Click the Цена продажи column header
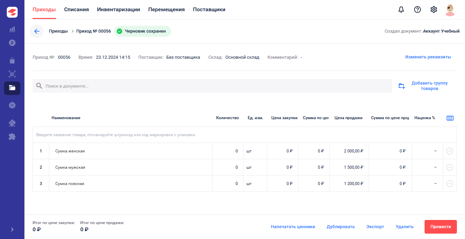Viewport: 465px width, 239px height. point(348,118)
